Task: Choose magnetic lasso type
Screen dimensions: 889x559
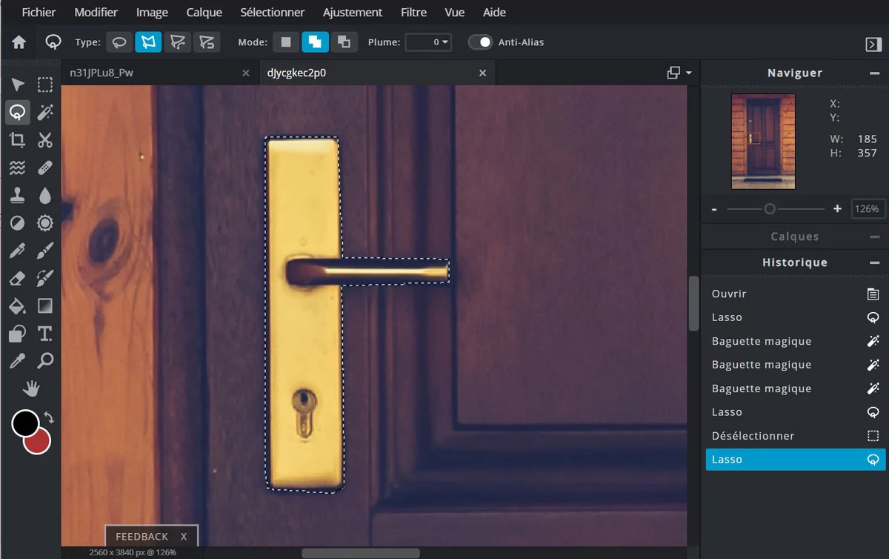Action: click(206, 42)
